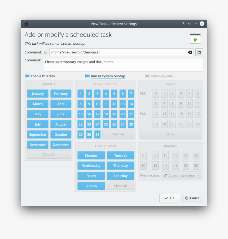Minimize the New Task window
The width and height of the screenshot is (228, 239).
[189, 24]
